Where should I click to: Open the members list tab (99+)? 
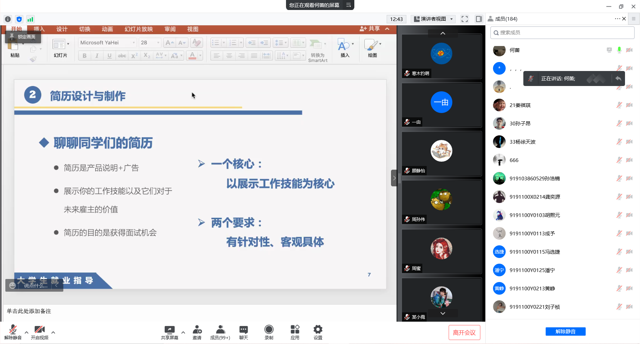tap(220, 330)
